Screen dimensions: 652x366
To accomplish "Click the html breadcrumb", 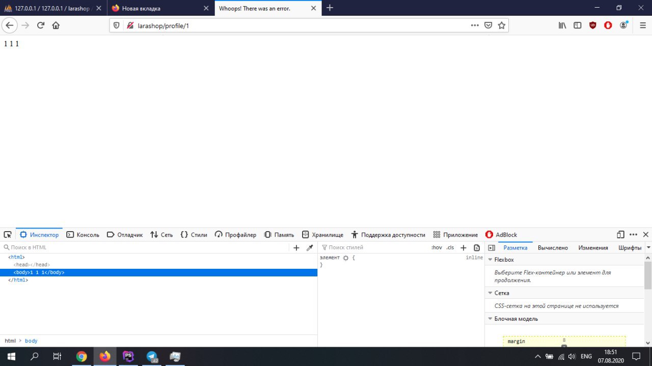I will coord(10,341).
